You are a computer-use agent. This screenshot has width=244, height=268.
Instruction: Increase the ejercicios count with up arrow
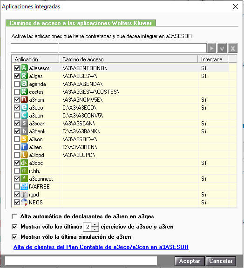pos(95,224)
